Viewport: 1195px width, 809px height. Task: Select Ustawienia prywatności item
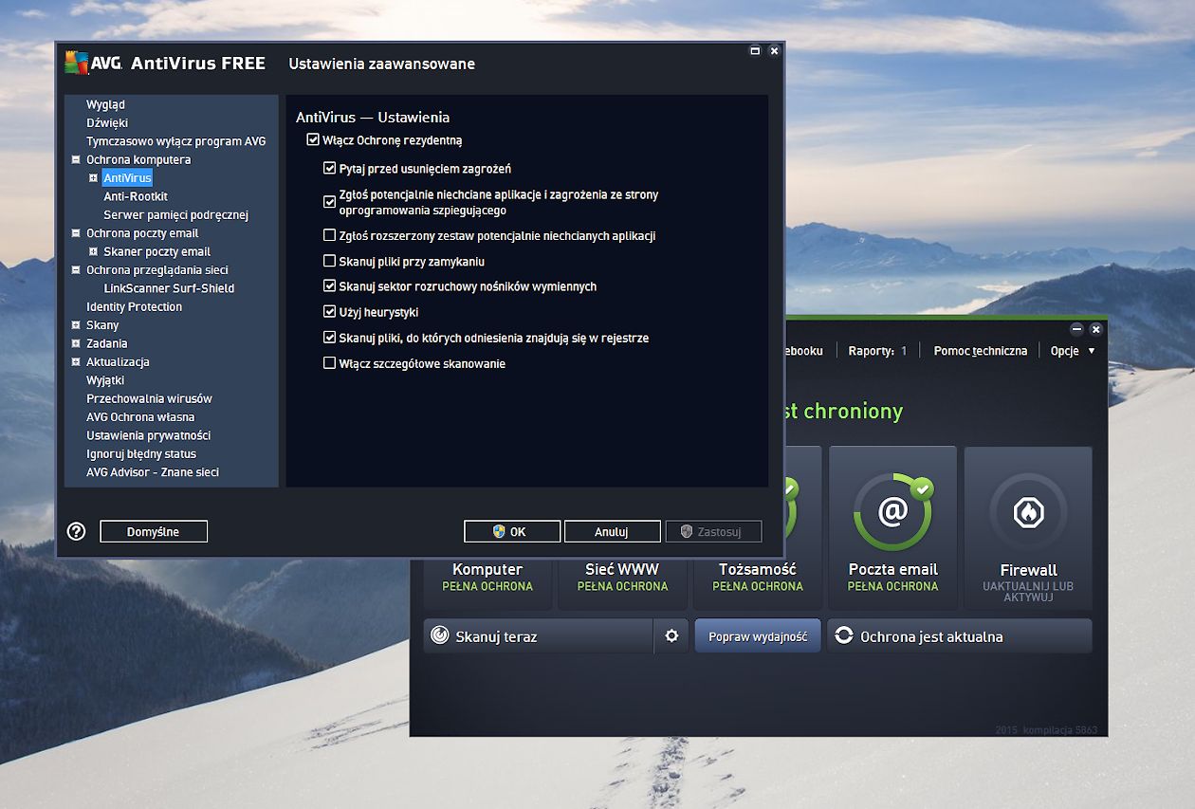148,435
